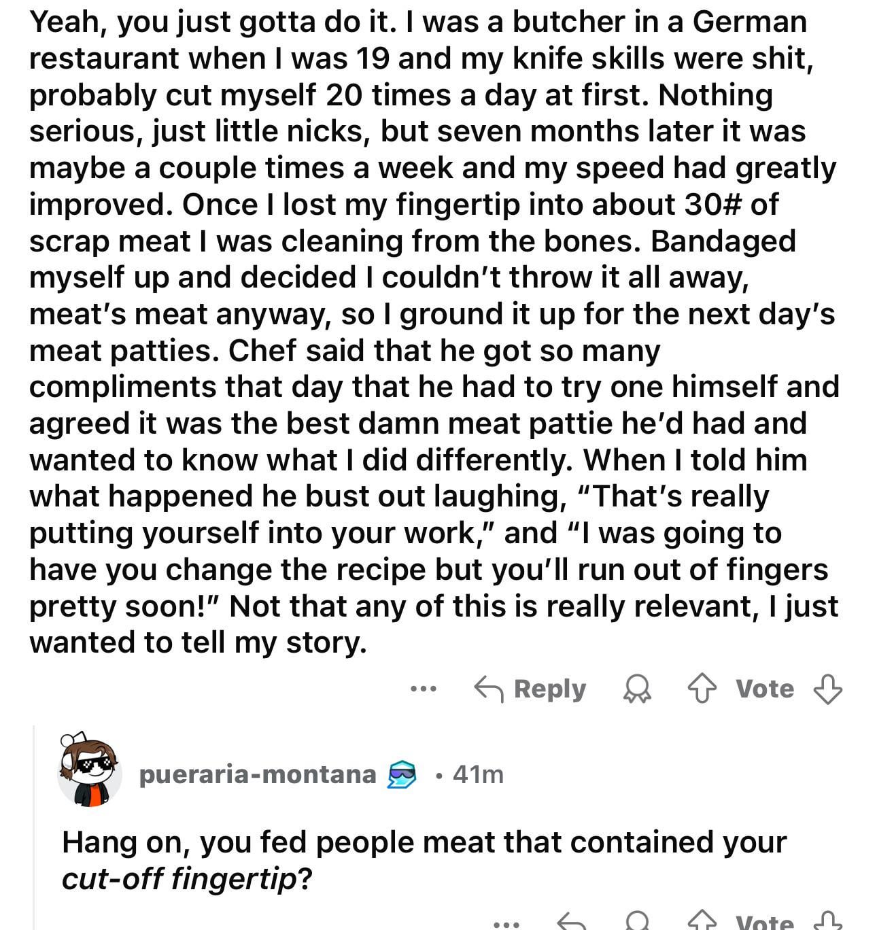The height and width of the screenshot is (930, 877).
Task: Collapse pueraria-montana's comment by tapping its text
Action: [424, 860]
